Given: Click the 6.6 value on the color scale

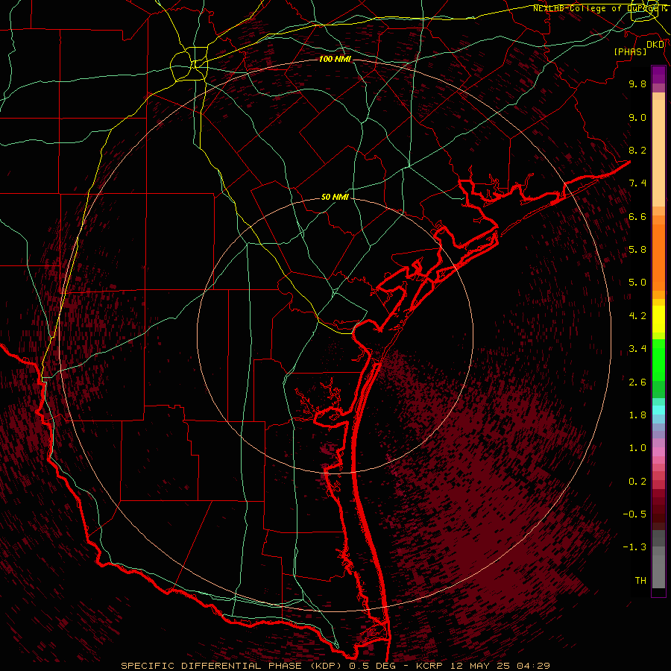Looking at the screenshot, I should pyautogui.click(x=637, y=216).
